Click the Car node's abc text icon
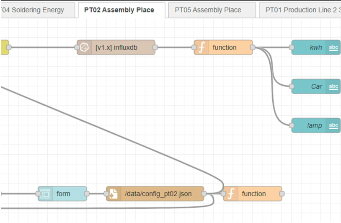The width and height of the screenshot is (341, 223). pyautogui.click(x=333, y=87)
